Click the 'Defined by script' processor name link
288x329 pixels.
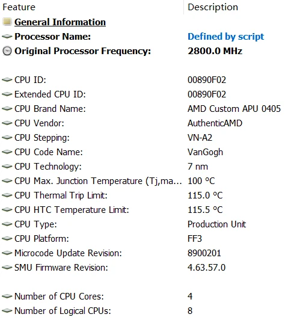click(225, 37)
